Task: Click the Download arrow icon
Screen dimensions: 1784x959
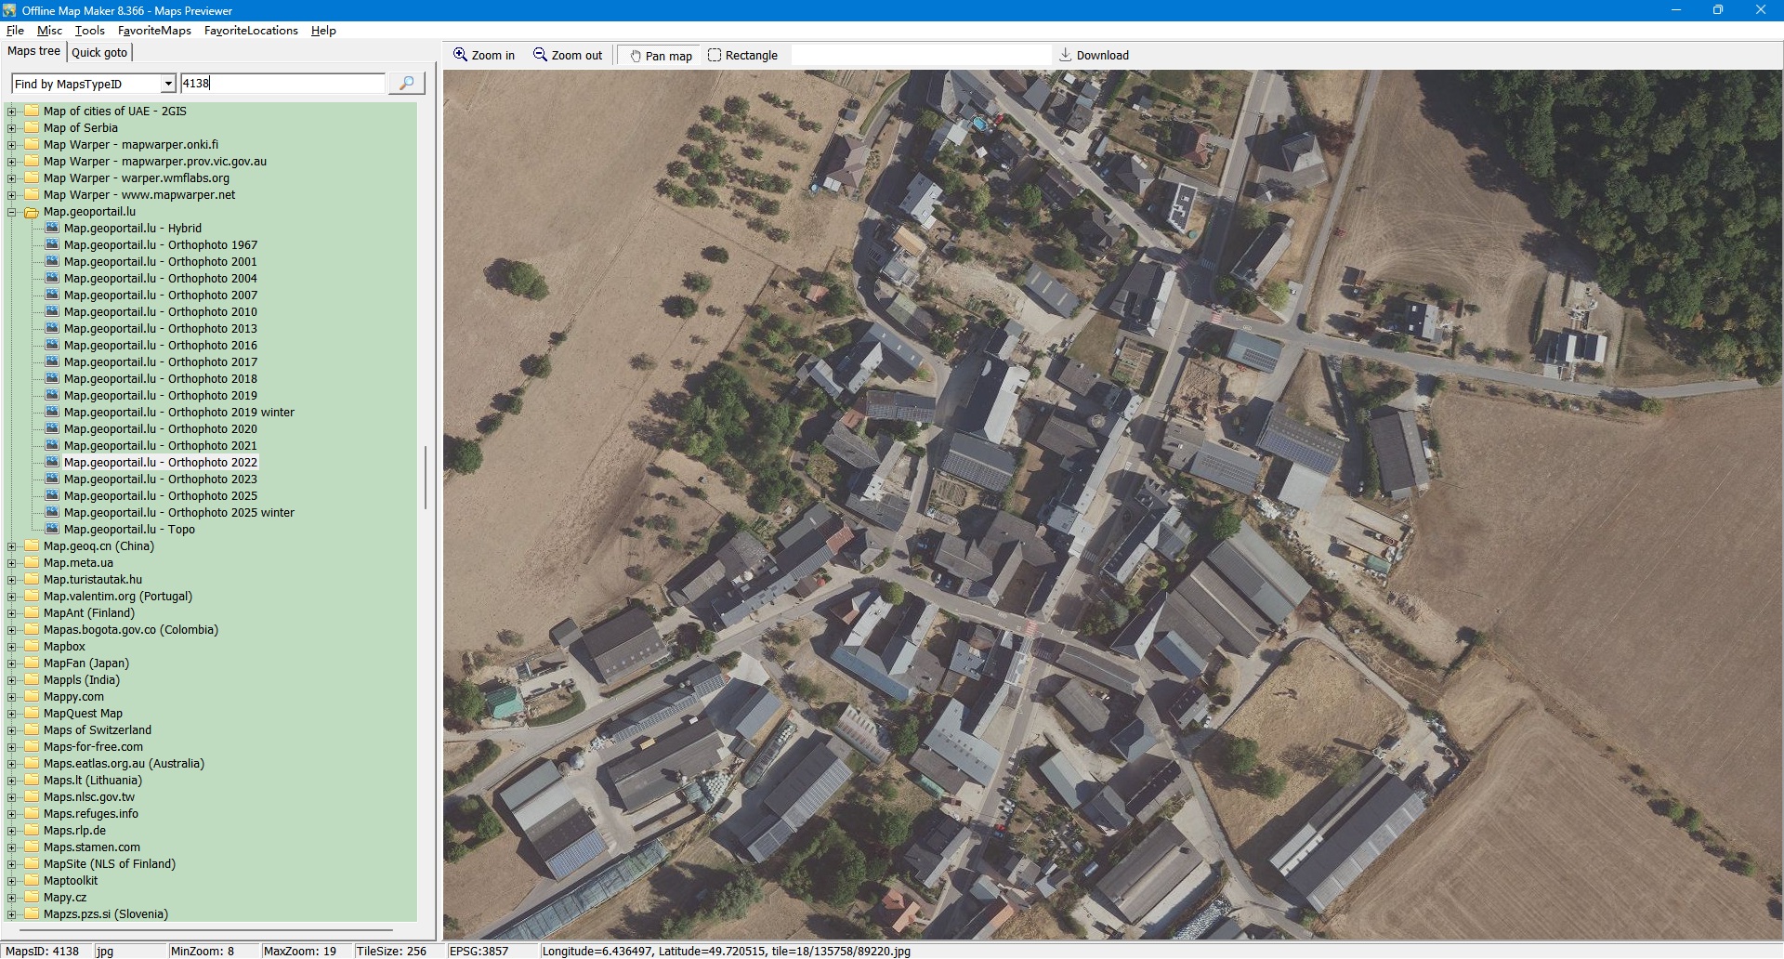Action: (1066, 55)
